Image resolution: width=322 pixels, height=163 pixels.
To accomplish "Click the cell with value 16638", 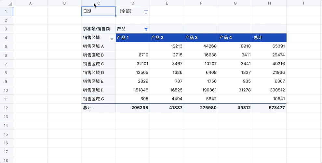I will tap(201, 55).
